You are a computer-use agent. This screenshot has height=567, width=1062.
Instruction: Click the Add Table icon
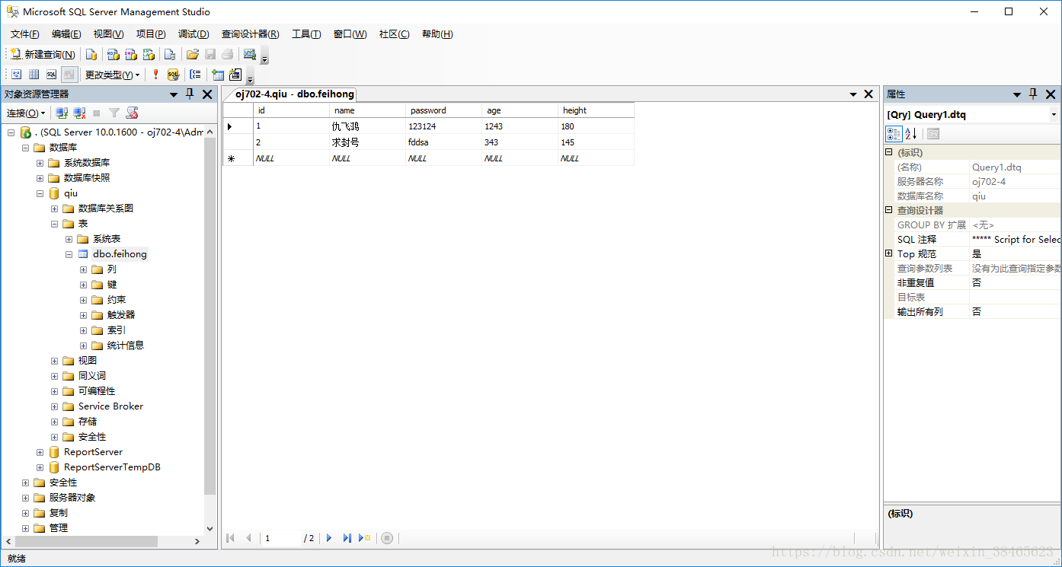[218, 75]
